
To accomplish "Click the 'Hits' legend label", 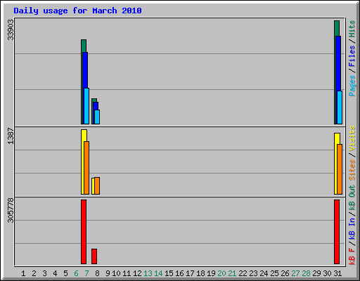I will (352, 29).
